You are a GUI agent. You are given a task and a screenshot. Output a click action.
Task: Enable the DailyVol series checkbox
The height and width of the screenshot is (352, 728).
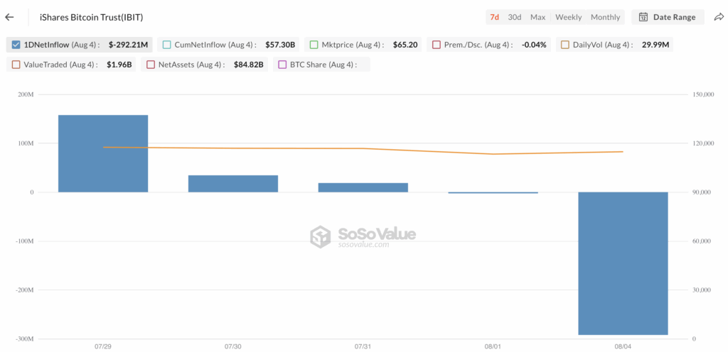pos(565,45)
